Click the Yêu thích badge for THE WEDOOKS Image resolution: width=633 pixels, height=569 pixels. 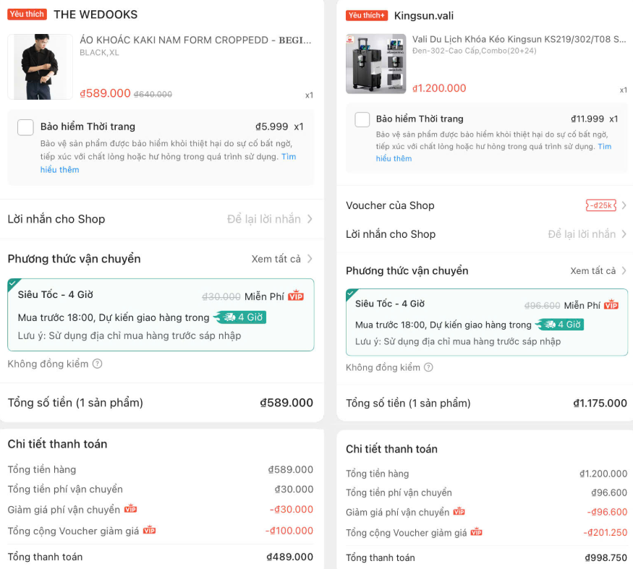tap(27, 14)
